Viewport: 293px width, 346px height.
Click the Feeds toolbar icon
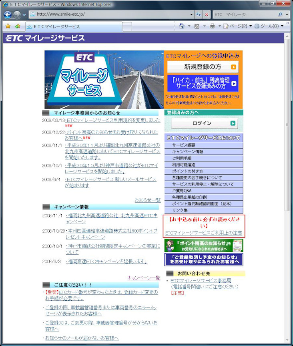[x=197, y=26]
